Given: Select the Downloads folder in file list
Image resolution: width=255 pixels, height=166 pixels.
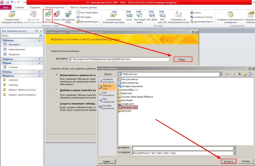Looking at the screenshot, I should coord(125,100).
